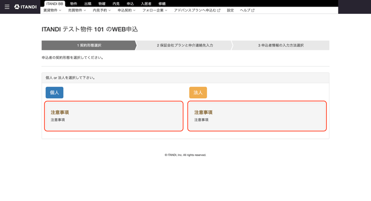
Task: Switch to the 出稿 tab
Action: 88,4
